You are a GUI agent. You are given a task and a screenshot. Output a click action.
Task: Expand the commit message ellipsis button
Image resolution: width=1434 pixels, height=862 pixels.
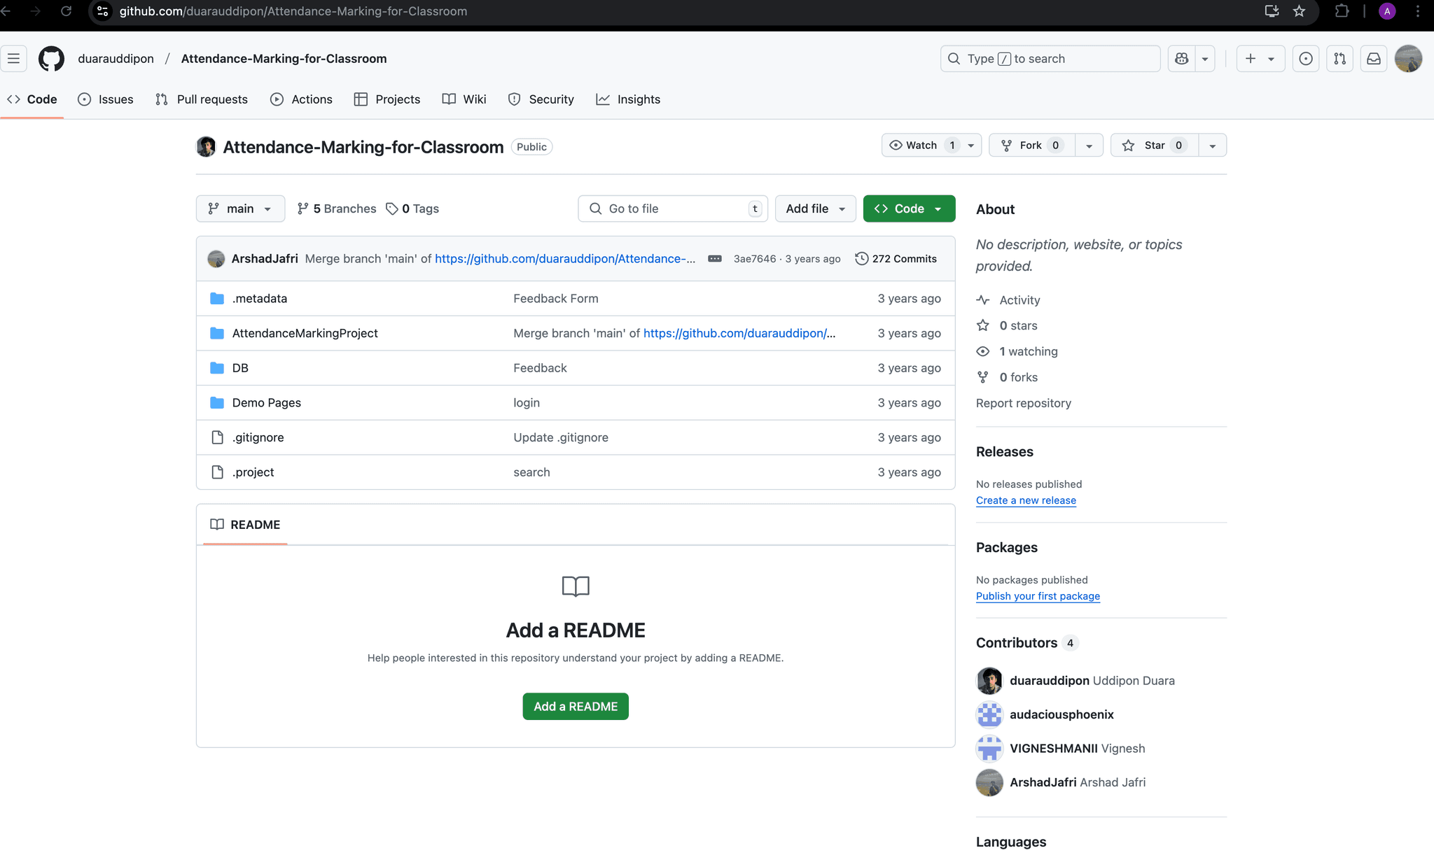(x=715, y=259)
